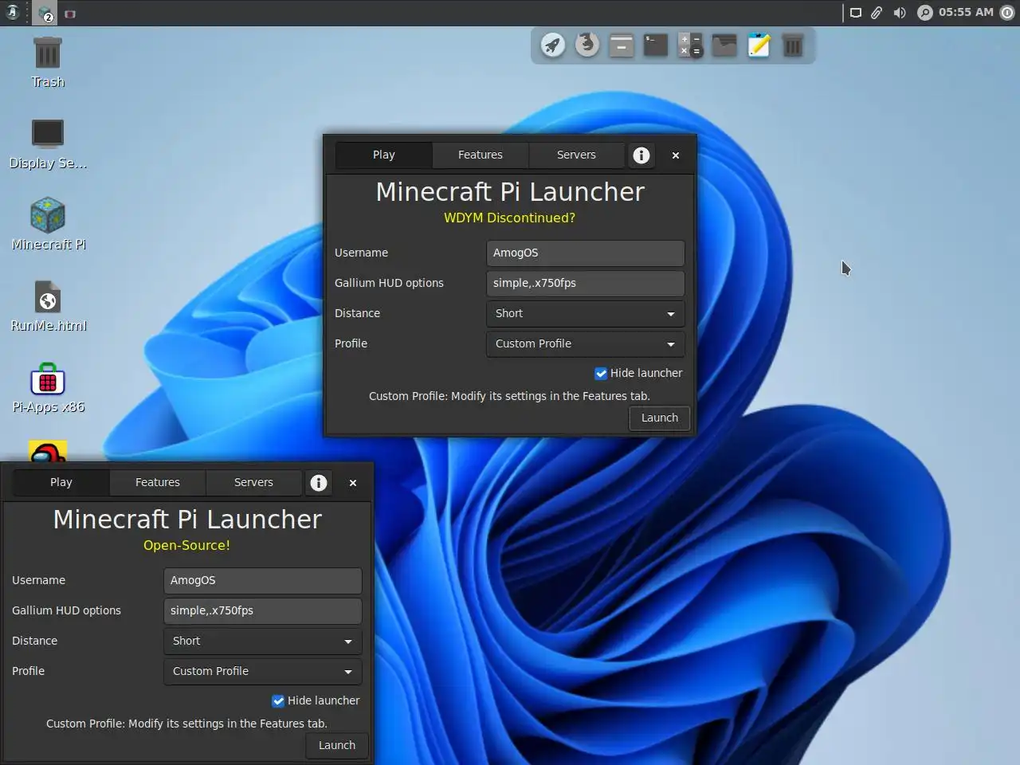
Task: Click Username field in WDYM Discontinued window
Action: click(585, 253)
